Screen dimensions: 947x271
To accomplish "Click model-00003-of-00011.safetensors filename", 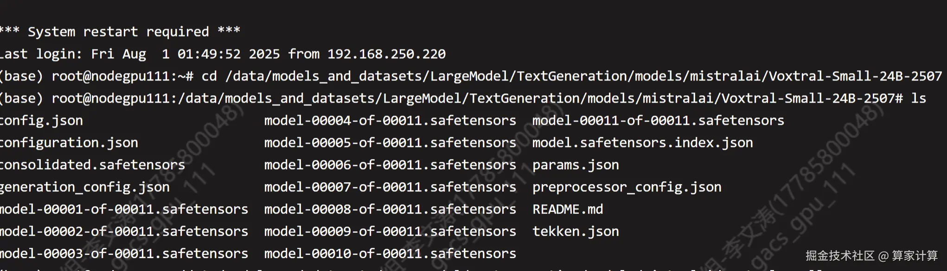I will point(124,254).
